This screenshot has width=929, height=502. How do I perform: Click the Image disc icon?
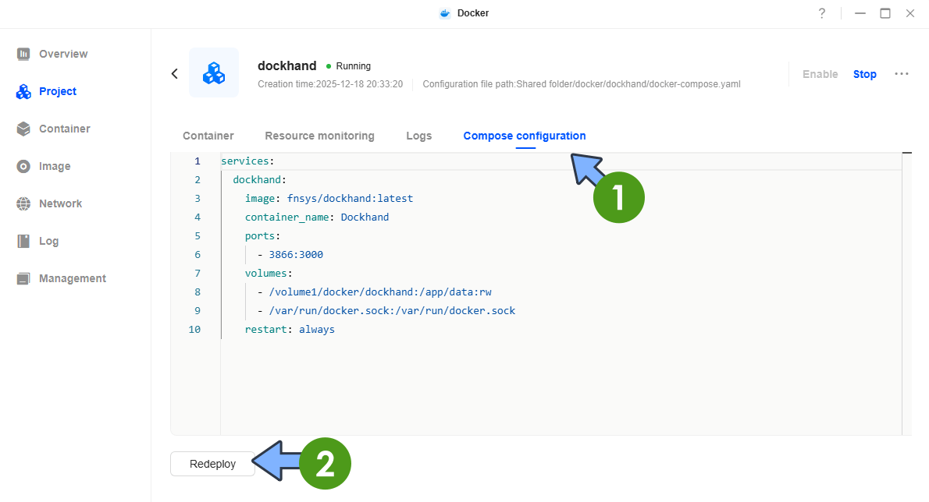pos(23,166)
